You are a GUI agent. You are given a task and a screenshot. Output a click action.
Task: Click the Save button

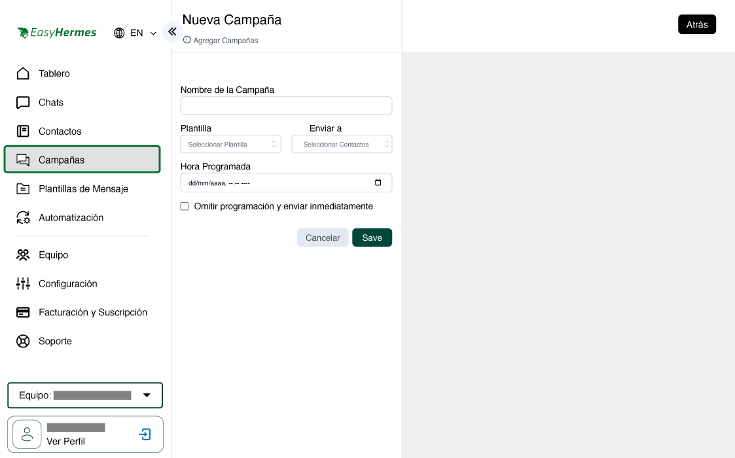(372, 238)
